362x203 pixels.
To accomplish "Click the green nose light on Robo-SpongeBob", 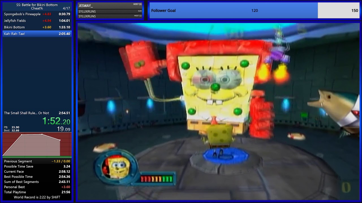I will click(x=215, y=87).
